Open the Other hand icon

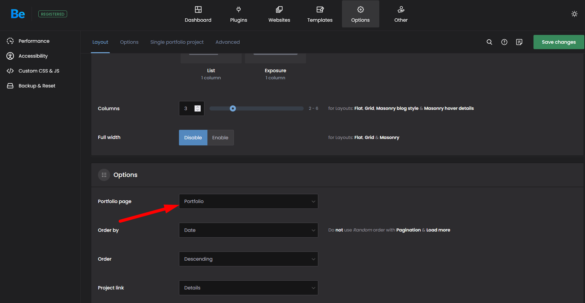tap(401, 9)
